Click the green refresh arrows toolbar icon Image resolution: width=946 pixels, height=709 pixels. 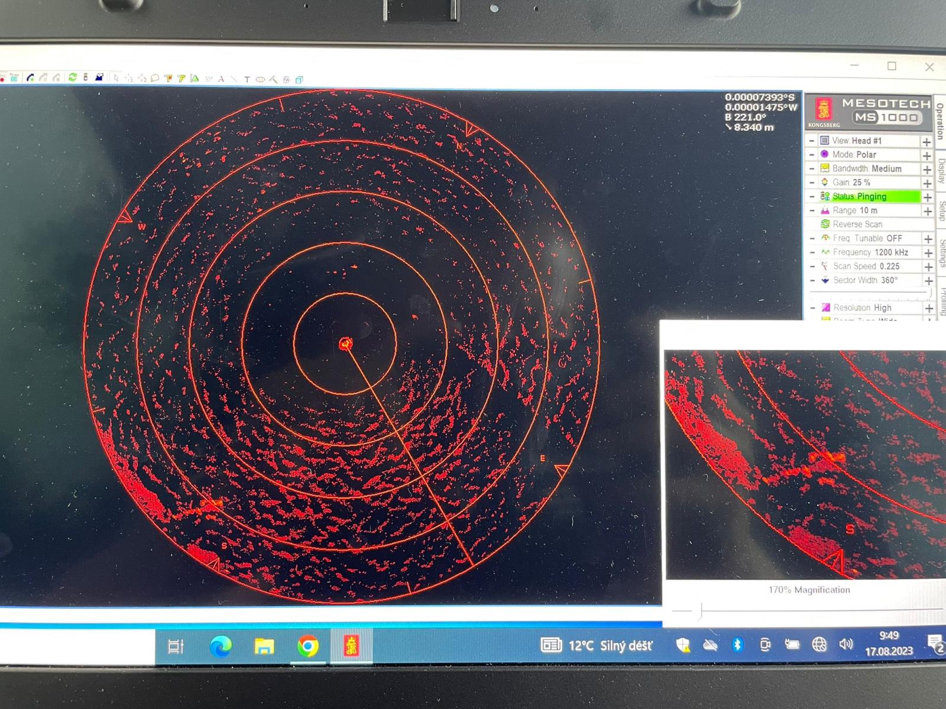(73, 77)
